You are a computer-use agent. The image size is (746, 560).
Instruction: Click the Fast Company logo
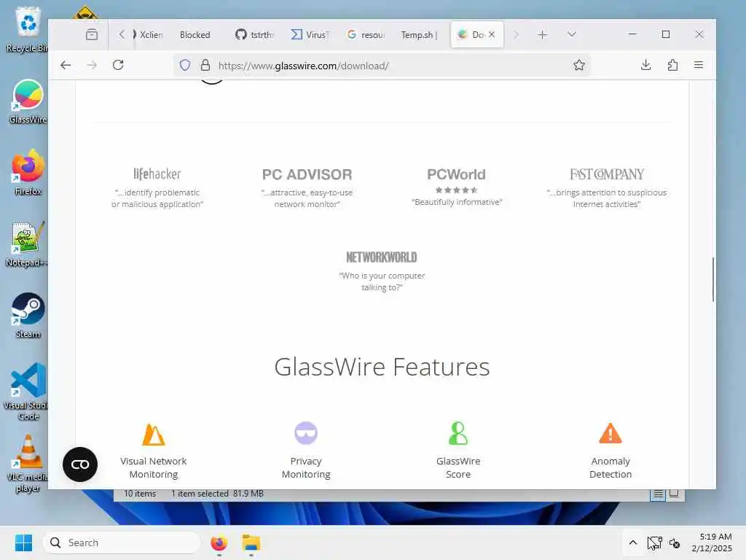[x=607, y=174]
